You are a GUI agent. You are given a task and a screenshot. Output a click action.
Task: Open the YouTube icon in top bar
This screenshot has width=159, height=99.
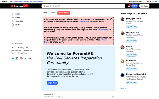[x=148, y=2]
